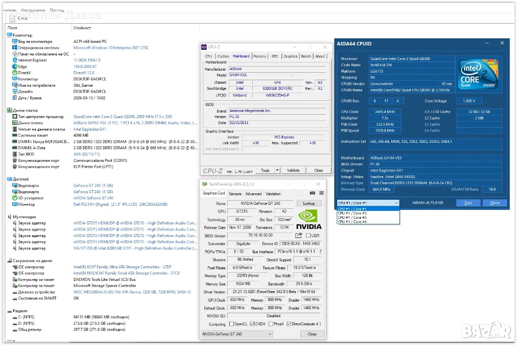Enable the OpenCL checkbox
The width and height of the screenshot is (517, 345).
pyautogui.click(x=231, y=324)
